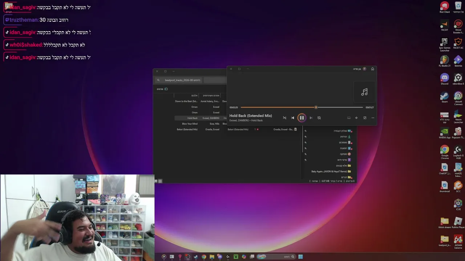The image size is (465, 261).
Task: Open the Riot Client desktop shortcut
Action: tap(445, 7)
